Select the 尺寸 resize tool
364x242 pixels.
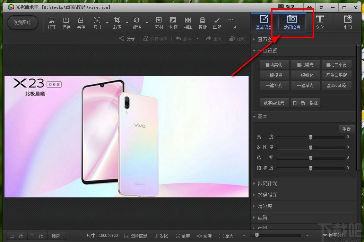tap(97, 23)
